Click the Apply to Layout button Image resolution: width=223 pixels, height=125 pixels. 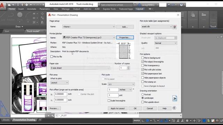tap(118, 108)
